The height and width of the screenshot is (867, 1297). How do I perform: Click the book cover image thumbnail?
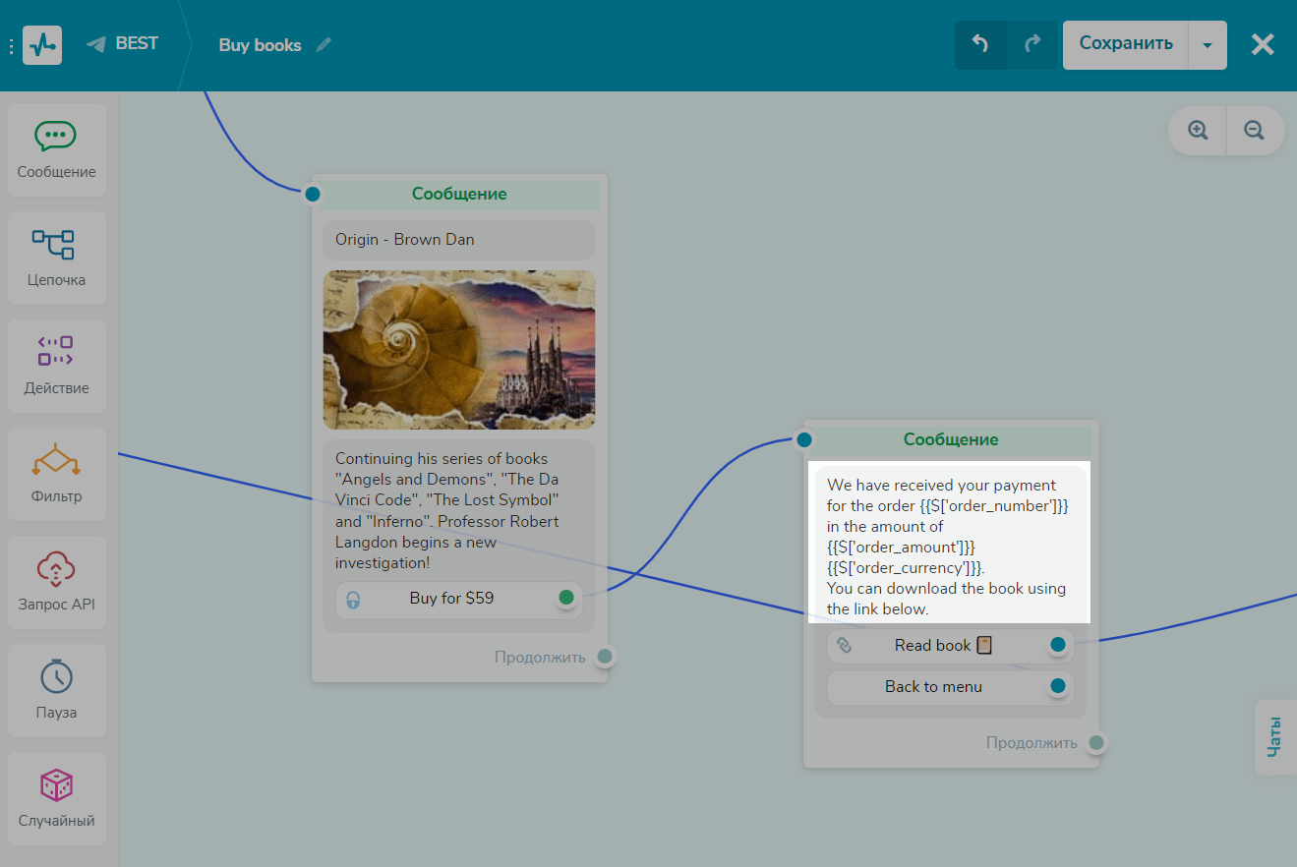[459, 350]
